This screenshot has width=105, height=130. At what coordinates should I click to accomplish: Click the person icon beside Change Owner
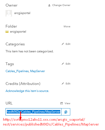[49, 5]
